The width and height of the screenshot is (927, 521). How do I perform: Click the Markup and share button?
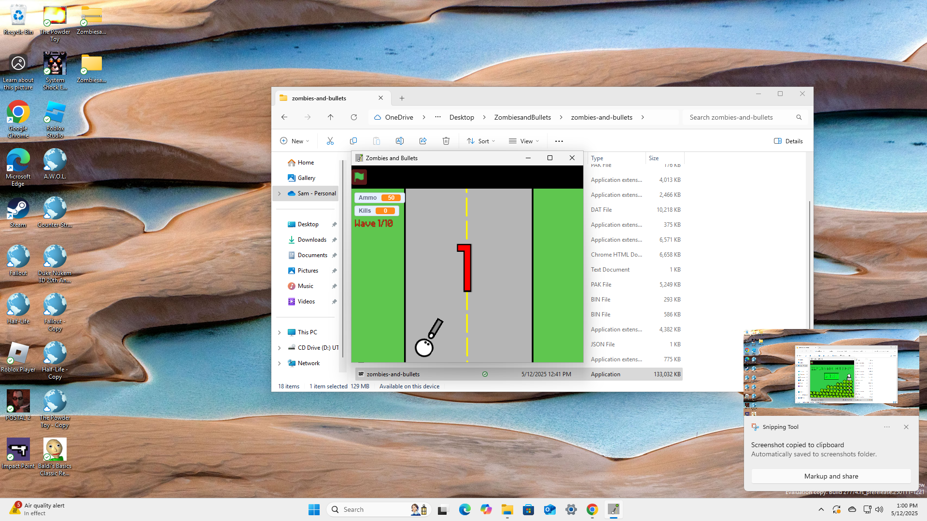[831, 476]
